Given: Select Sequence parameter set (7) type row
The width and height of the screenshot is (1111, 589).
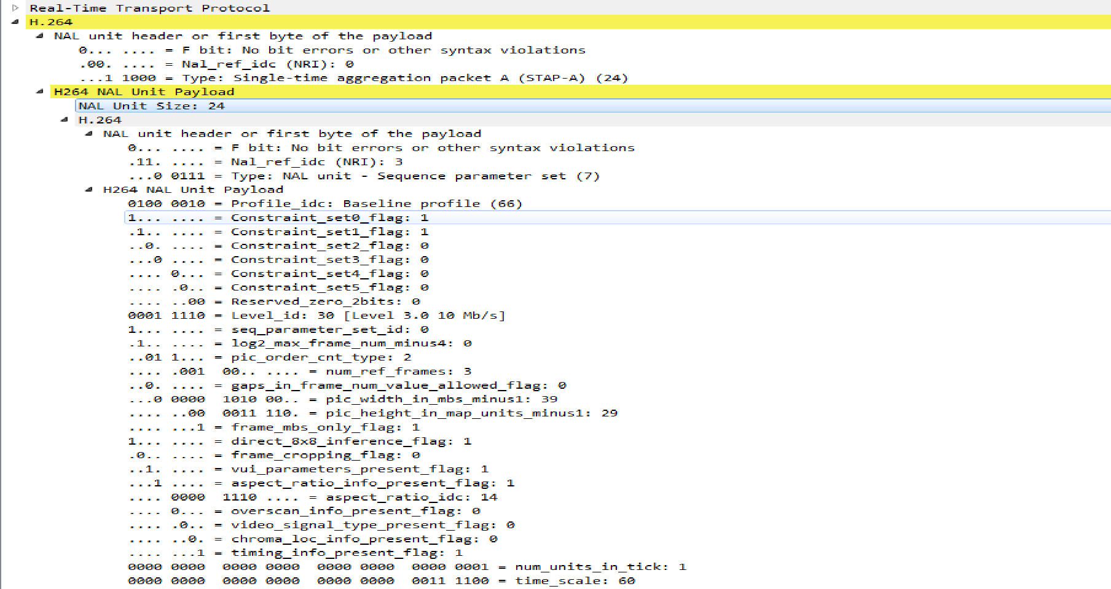Looking at the screenshot, I should pos(364,176).
